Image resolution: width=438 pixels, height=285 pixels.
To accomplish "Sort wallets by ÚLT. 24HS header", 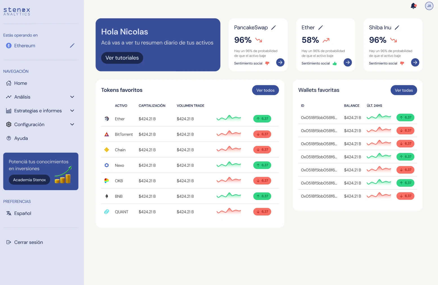I will click(x=374, y=106).
